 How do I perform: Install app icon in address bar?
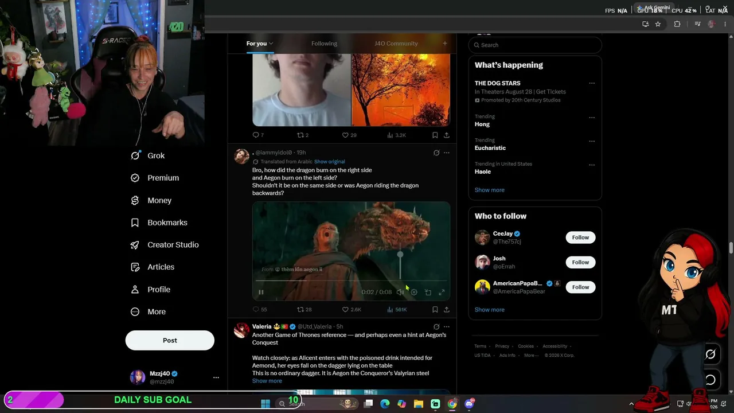tap(646, 24)
